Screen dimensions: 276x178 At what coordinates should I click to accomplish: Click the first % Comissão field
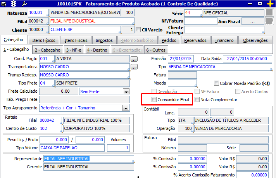point(192,159)
